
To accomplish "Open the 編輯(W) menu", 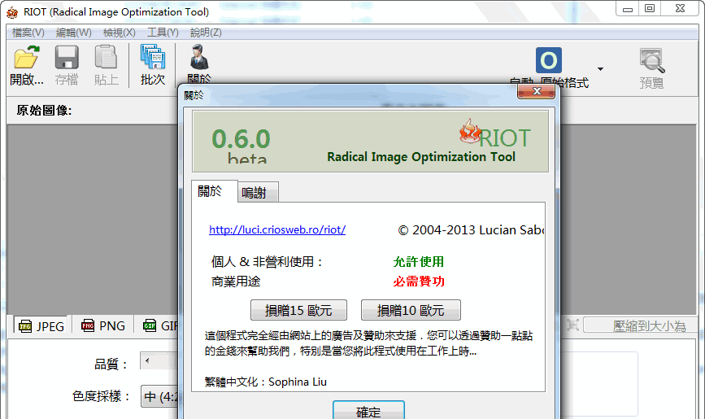I will 74,33.
